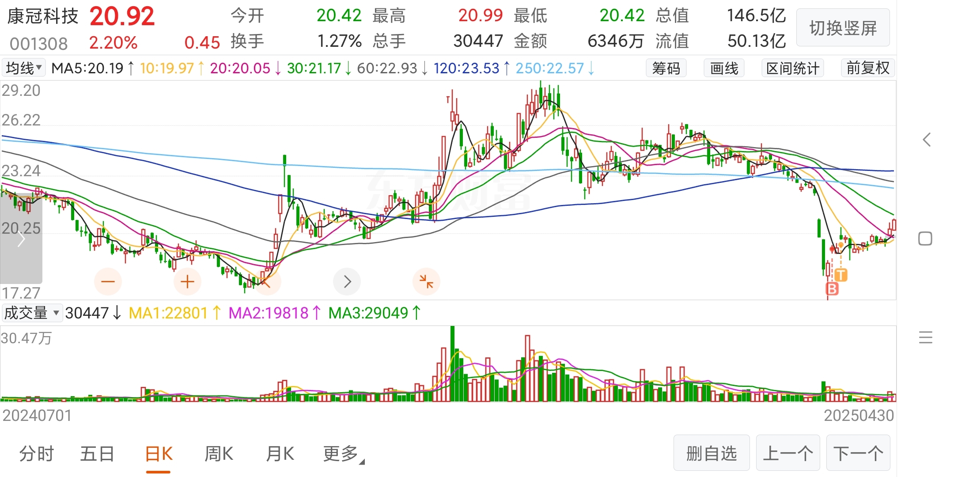
Task: Click the MA1:22801 volume value
Action: tap(168, 313)
